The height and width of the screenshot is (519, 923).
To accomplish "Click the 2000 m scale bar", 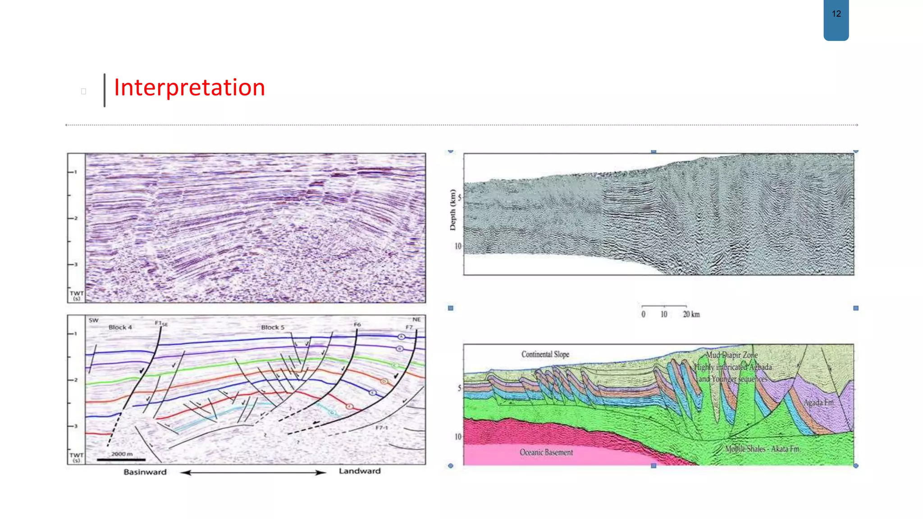I will point(121,459).
